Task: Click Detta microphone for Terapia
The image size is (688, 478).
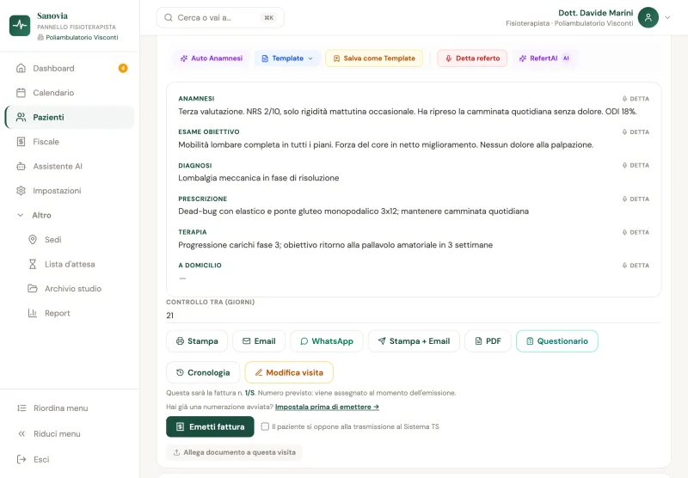Action: point(636,232)
